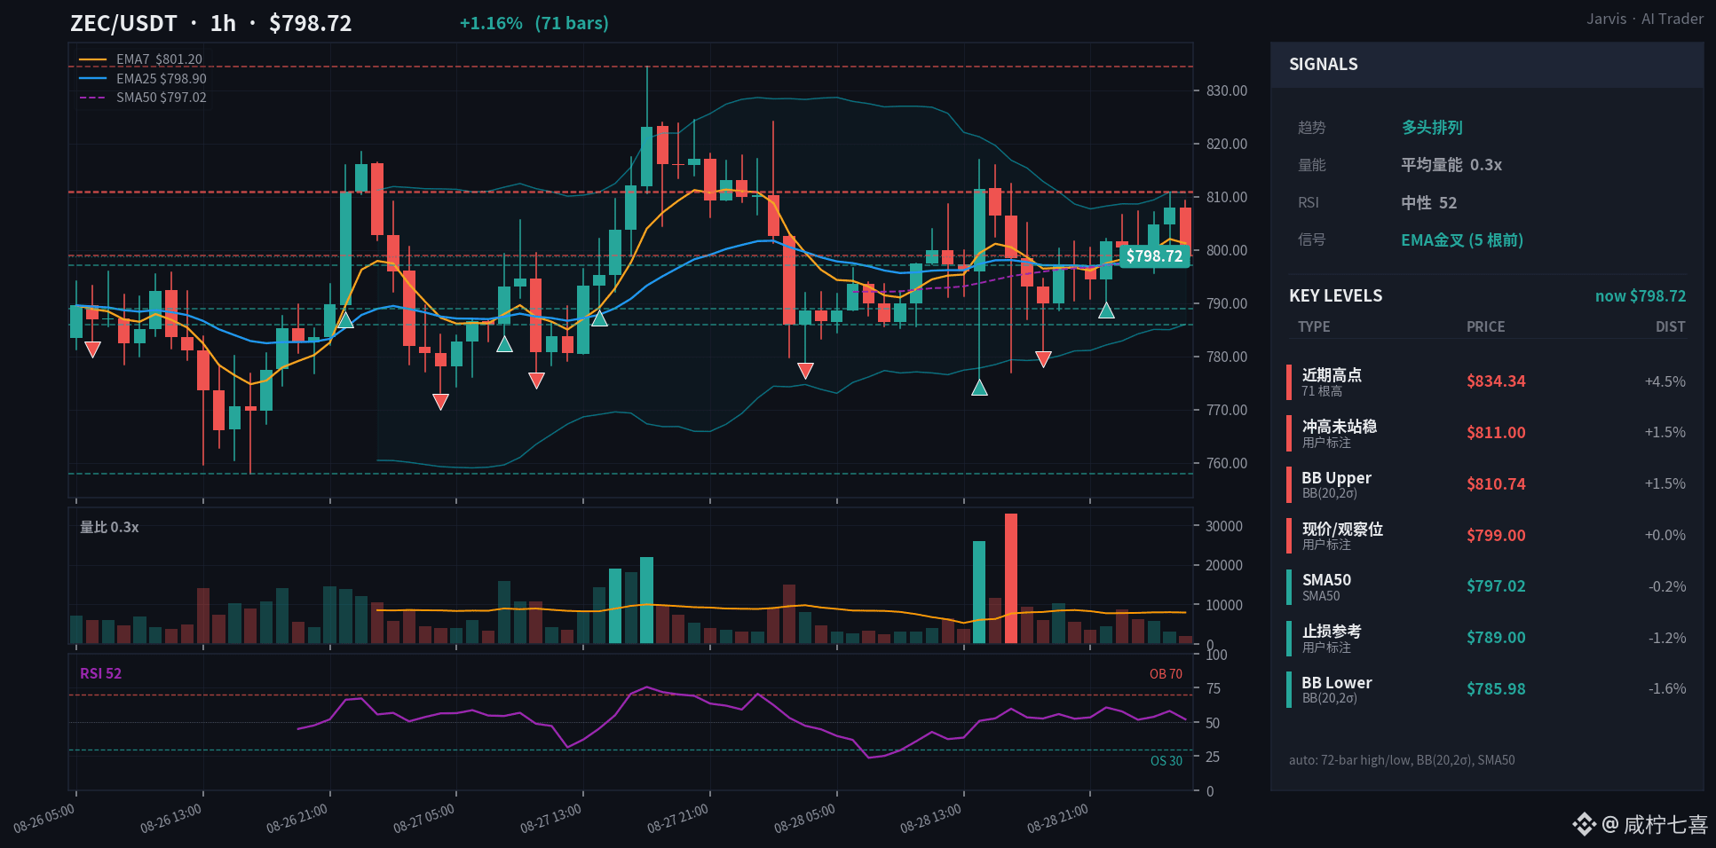Click the 830.00 price axis label
This screenshot has width=1716, height=848.
click(1226, 91)
